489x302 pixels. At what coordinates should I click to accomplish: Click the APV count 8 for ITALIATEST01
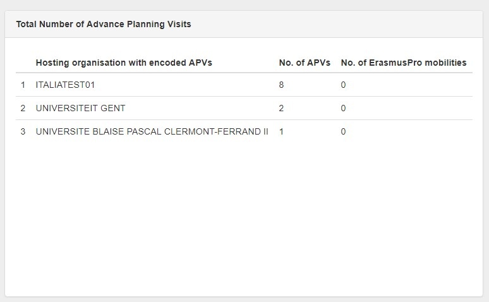(x=281, y=85)
